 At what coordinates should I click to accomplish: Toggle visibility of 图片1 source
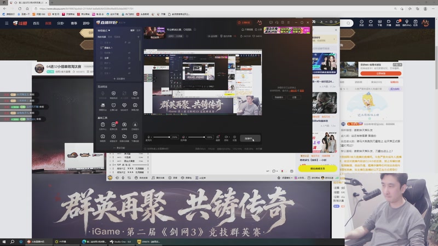[129, 63]
